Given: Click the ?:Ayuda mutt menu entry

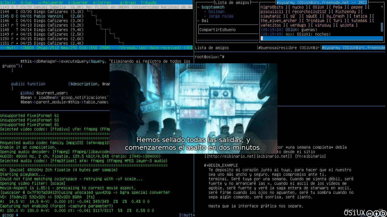Looking at the screenshot, I should 148,3.
